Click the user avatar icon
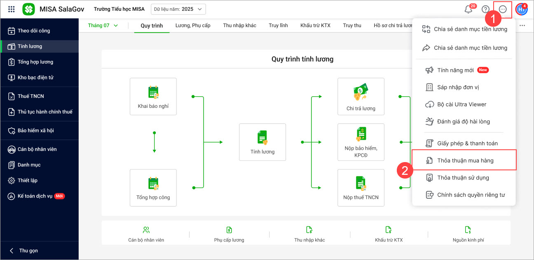The image size is (534, 260). (521, 9)
